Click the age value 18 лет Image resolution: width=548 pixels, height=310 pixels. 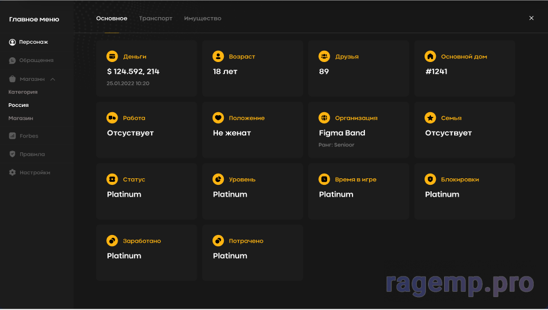(225, 71)
